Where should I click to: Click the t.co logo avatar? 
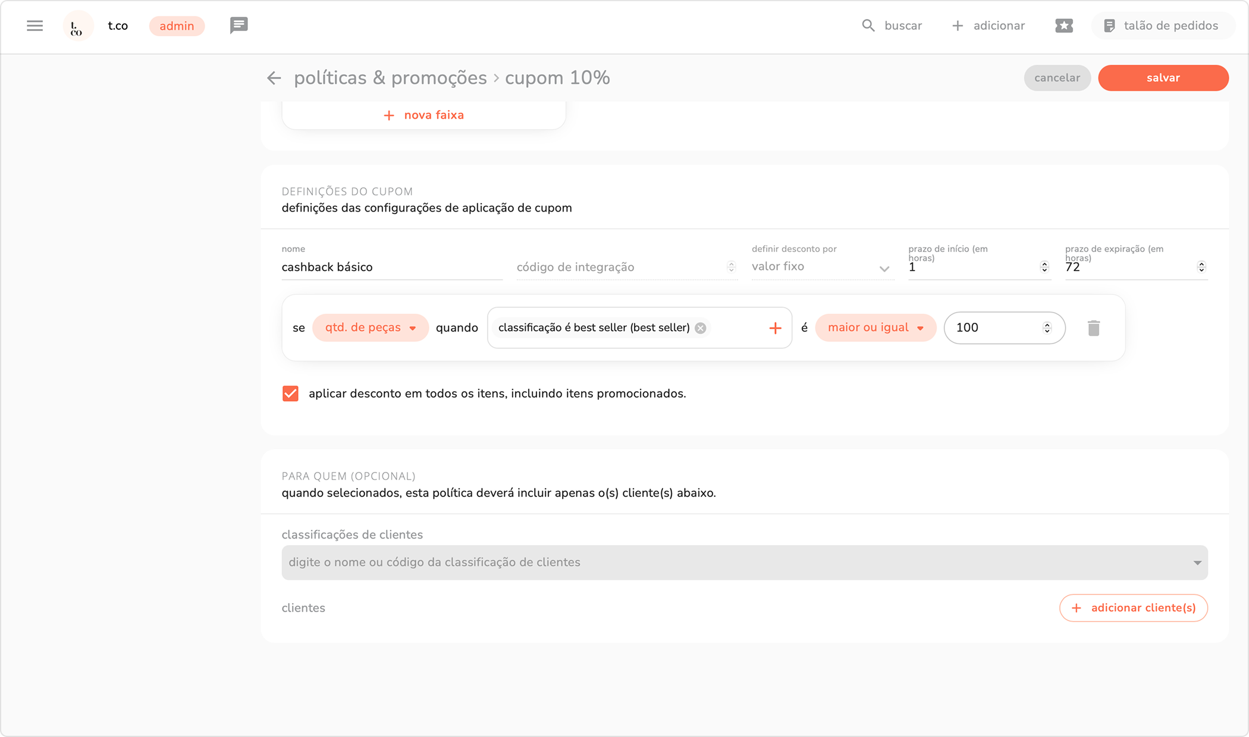pyautogui.click(x=77, y=26)
